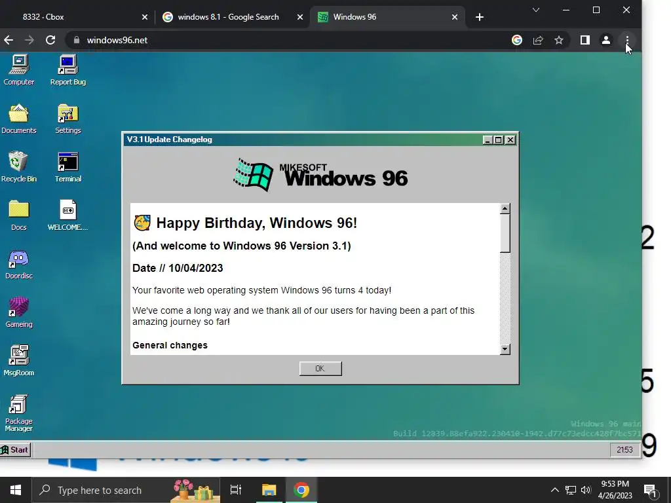Open the Computer desktop icon
671x503 pixels.
[19, 69]
